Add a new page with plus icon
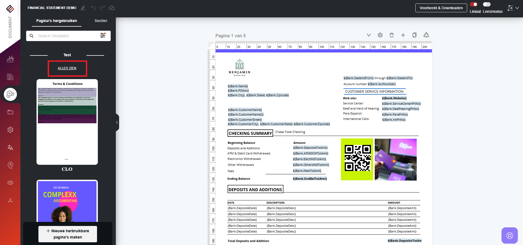523x245 pixels. click(403, 35)
